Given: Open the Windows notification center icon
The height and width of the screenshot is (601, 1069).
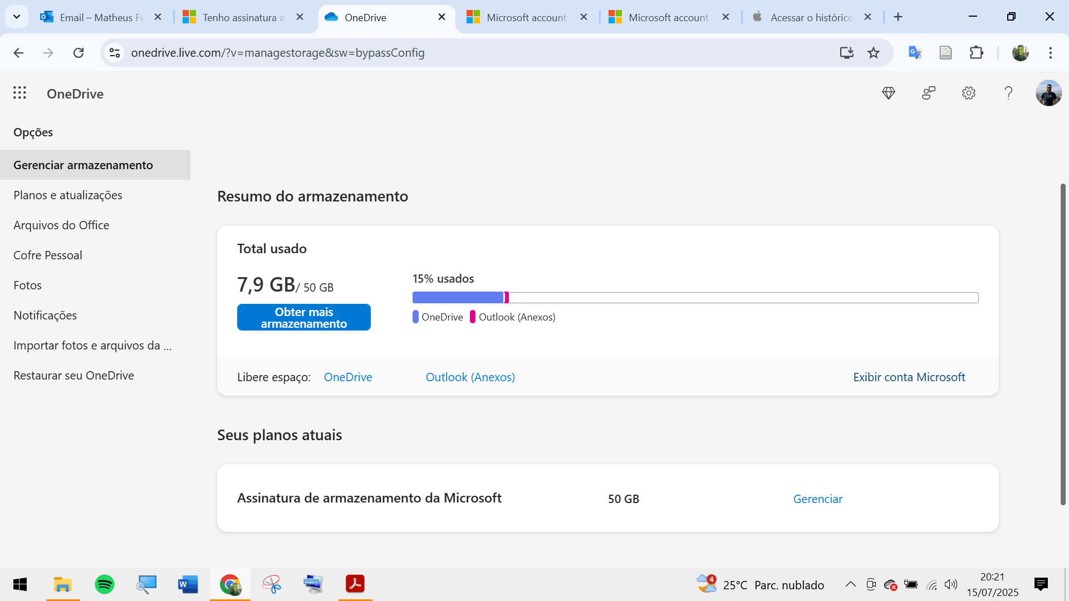Looking at the screenshot, I should click(x=1041, y=584).
